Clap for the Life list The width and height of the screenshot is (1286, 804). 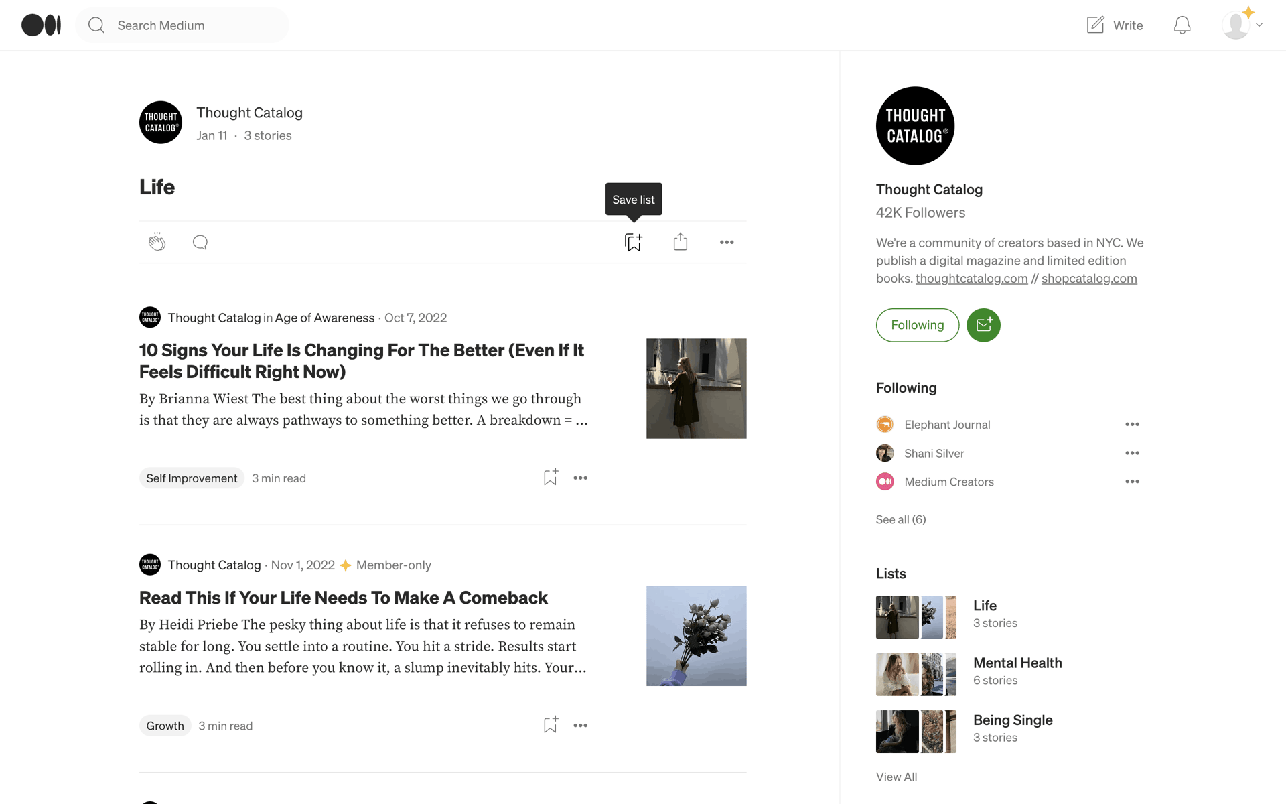157,242
